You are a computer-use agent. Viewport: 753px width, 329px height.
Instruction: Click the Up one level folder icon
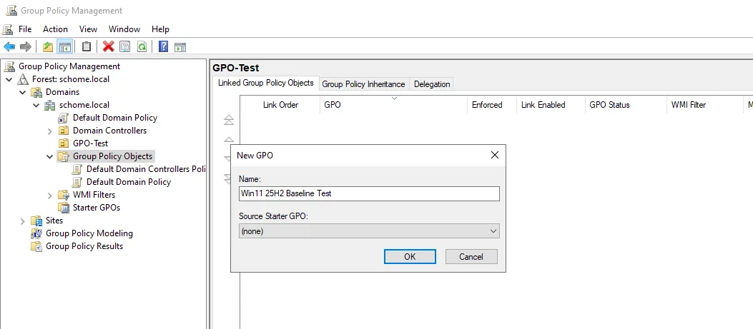[47, 46]
